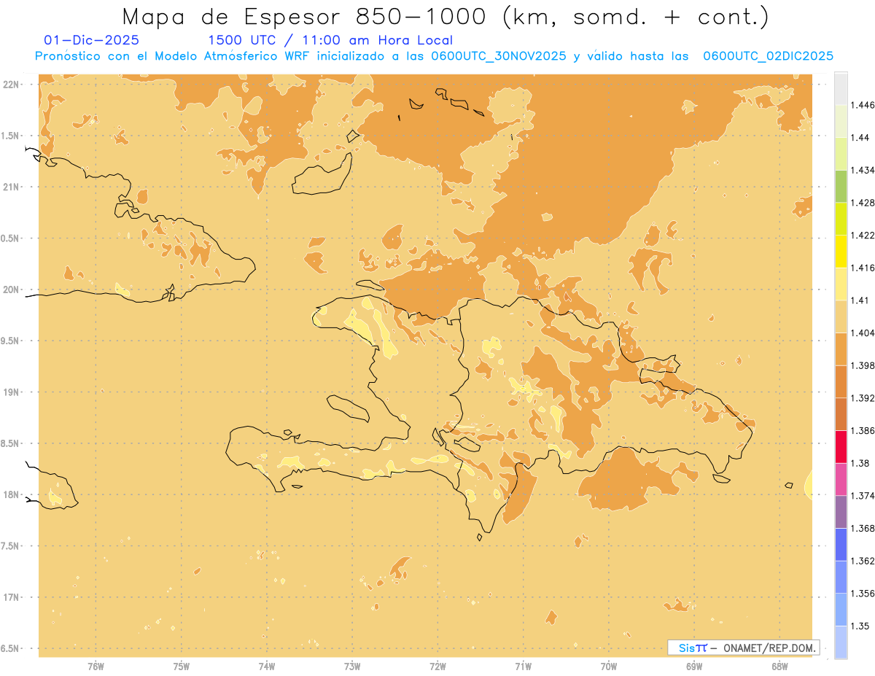Click the gray legend swatch above 1.446

click(841, 88)
